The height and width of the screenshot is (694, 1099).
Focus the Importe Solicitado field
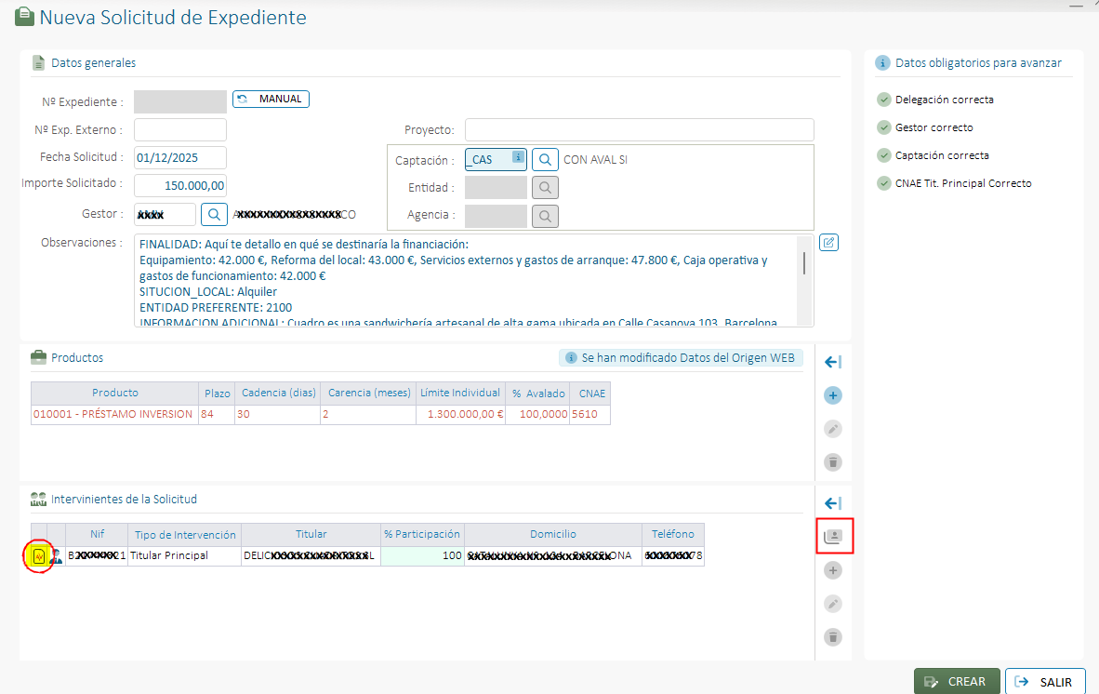coord(180,185)
